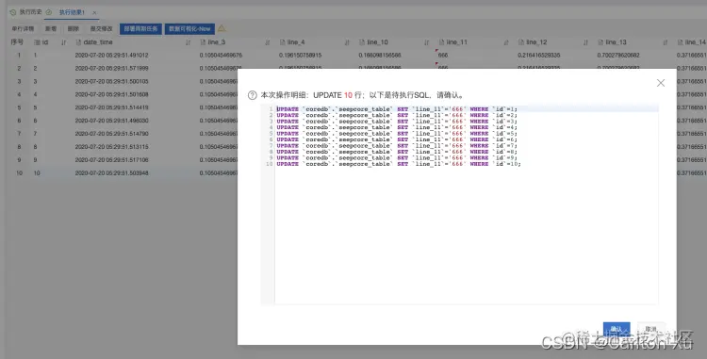Click the file icon of date_time column
Screen dimensions: 707x359
[78, 42]
